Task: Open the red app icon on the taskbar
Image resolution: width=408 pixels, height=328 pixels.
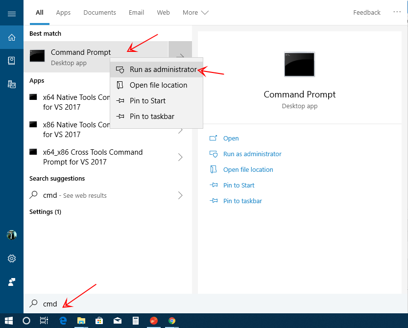Action: point(154,321)
